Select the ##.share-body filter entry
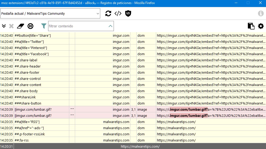The image size is (266, 149). pyautogui.click(x=26, y=91)
